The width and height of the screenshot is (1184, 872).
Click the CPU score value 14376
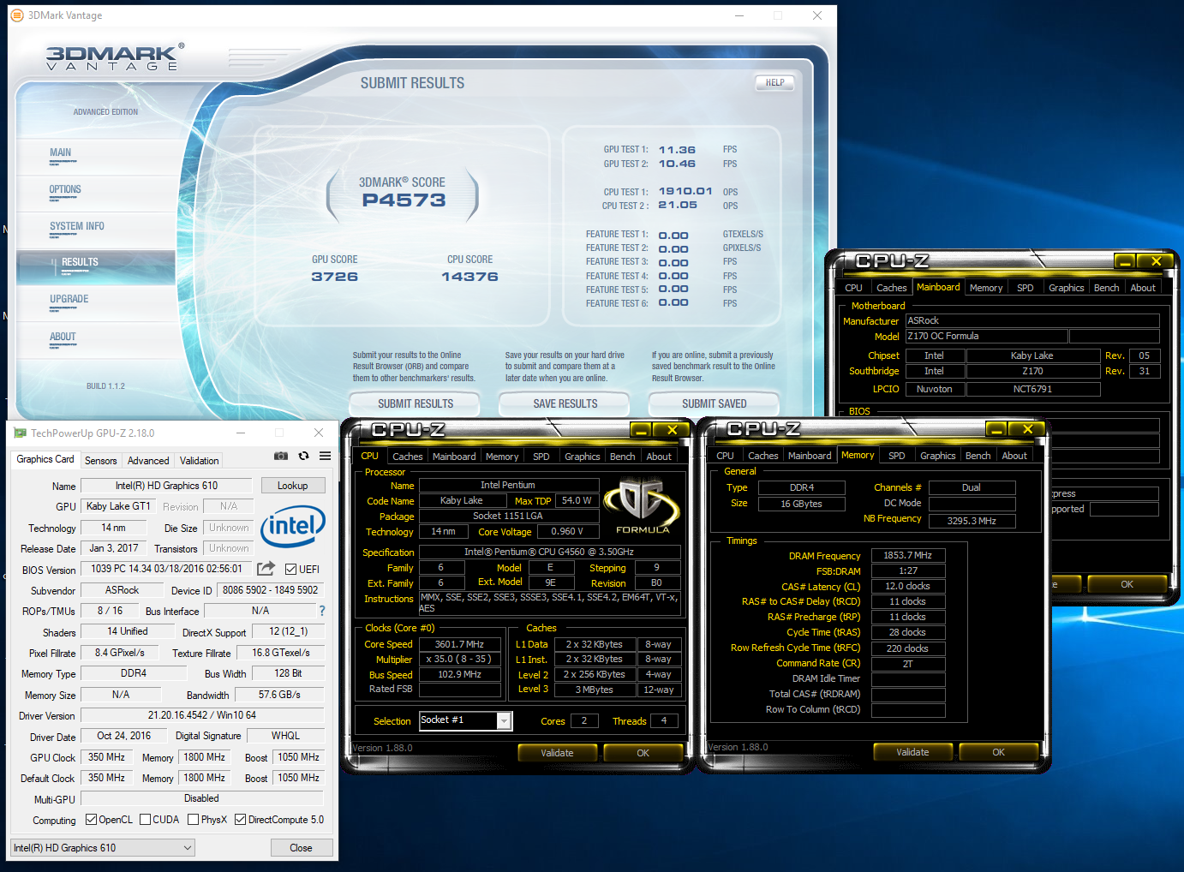click(x=469, y=277)
